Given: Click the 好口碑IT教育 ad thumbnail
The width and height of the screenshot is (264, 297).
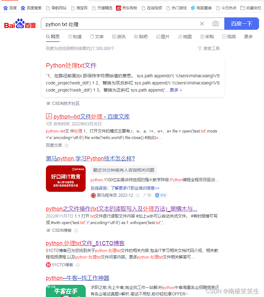Looking at the screenshot, I should pyautogui.click(x=66, y=179).
